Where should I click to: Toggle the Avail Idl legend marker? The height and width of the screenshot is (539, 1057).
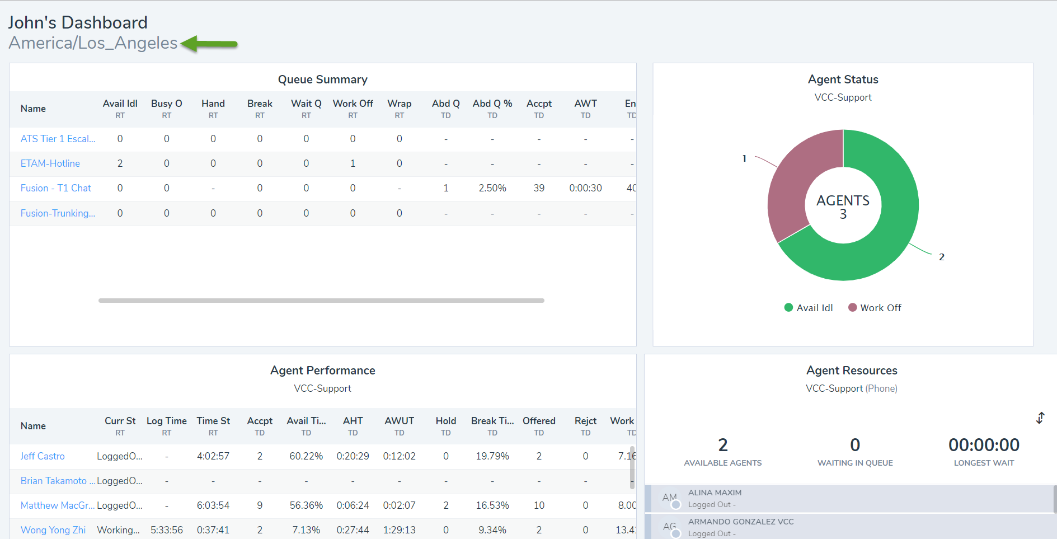(788, 307)
